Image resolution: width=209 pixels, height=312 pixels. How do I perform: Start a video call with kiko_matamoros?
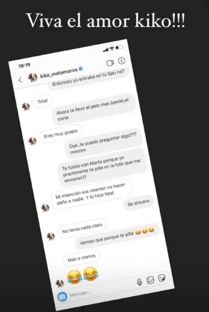pyautogui.click(x=110, y=63)
